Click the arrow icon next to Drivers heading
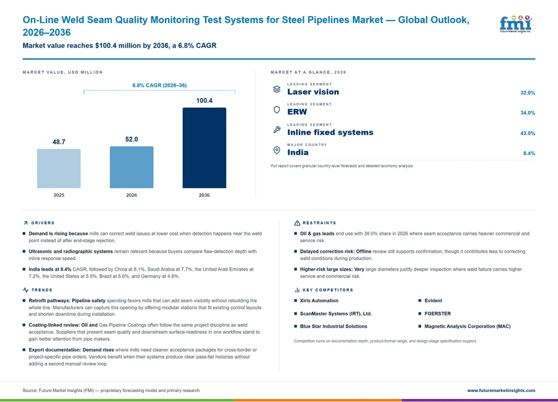The width and height of the screenshot is (558, 402). pos(25,223)
